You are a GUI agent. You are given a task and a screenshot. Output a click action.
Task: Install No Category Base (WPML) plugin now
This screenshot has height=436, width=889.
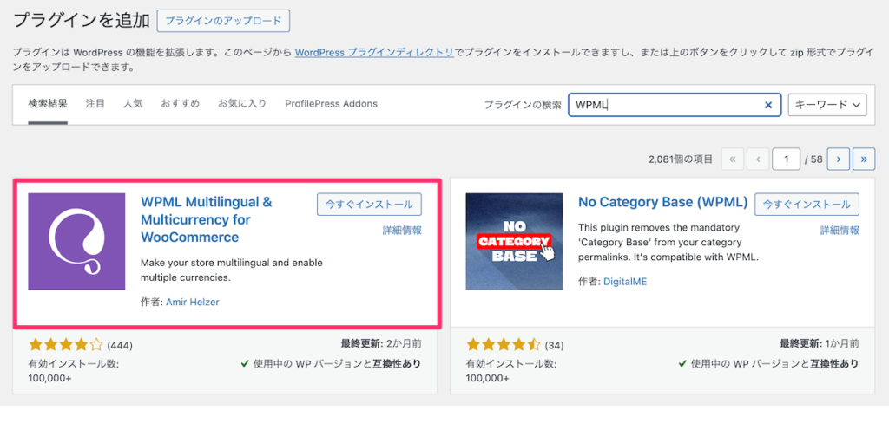tap(807, 205)
